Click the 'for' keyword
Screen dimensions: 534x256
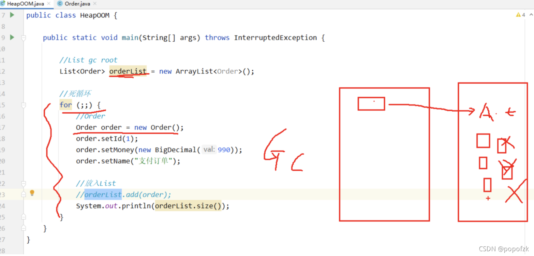click(65, 105)
